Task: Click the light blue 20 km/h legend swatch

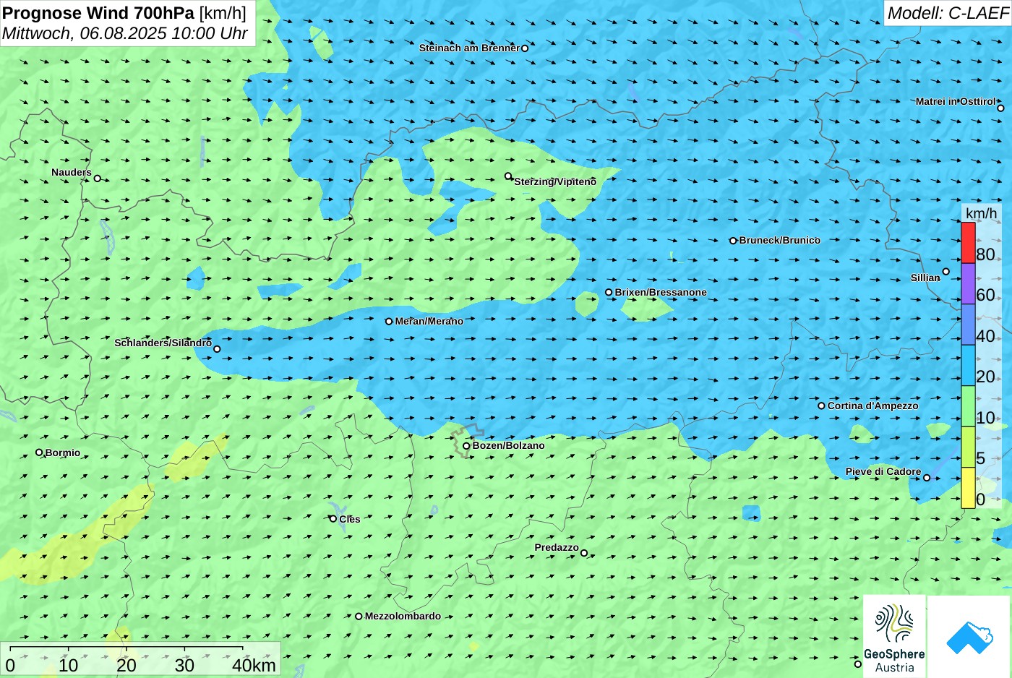Action: [x=968, y=365]
